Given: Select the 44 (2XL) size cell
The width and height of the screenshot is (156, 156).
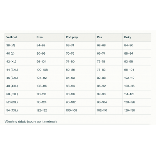Looking at the screenshot, I should click(x=20, y=70).
